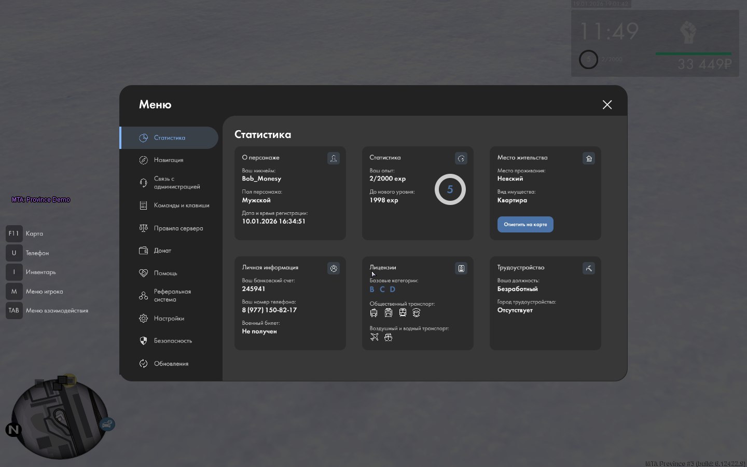Screen dimensions: 747x467
Task: Click the TAB key hint for Меню взаимодействия
Action: pyautogui.click(x=14, y=310)
